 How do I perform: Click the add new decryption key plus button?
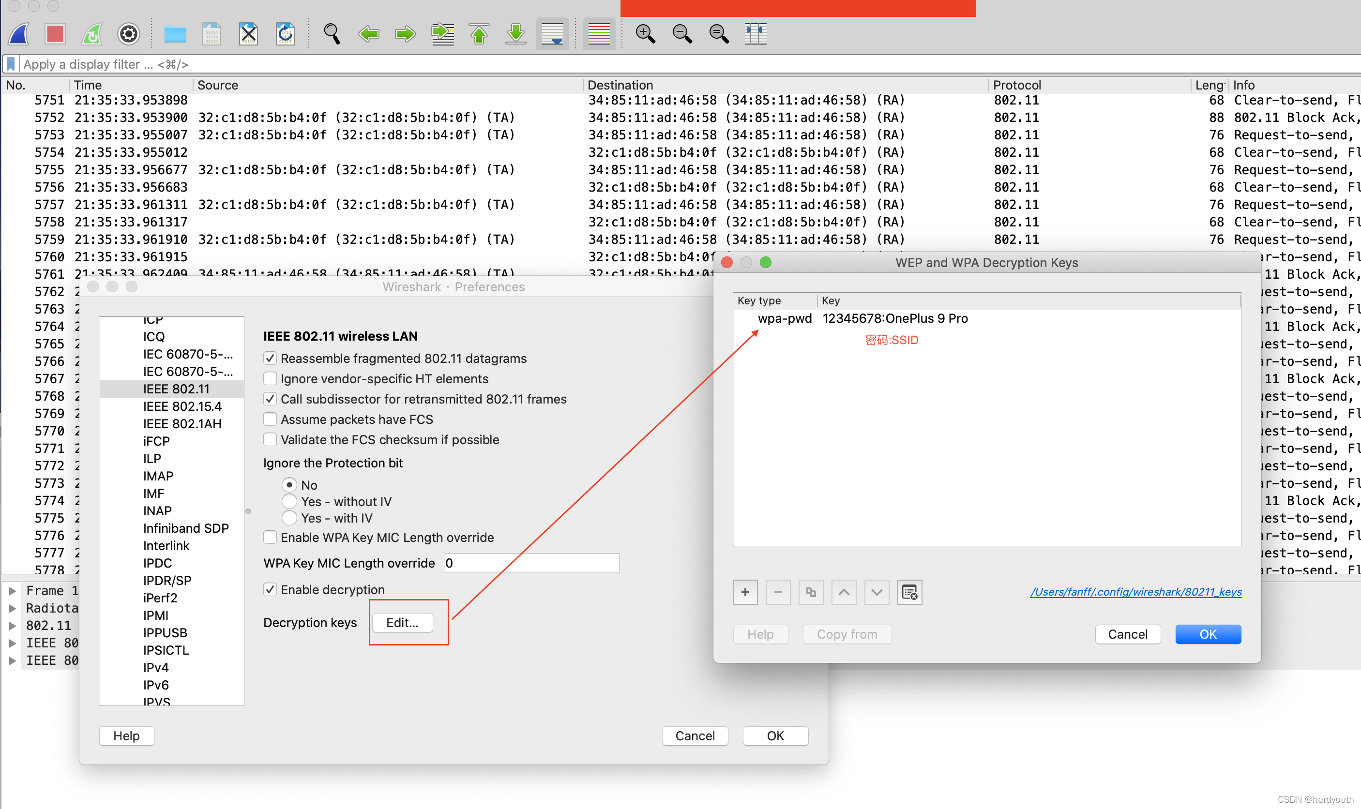[746, 591]
